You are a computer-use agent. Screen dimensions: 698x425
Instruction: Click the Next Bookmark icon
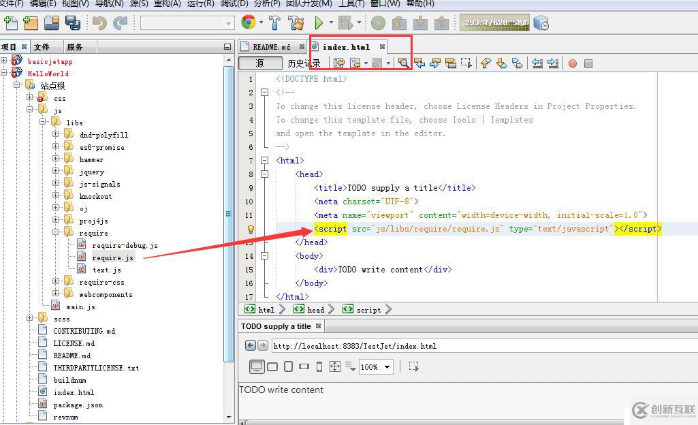click(x=501, y=63)
